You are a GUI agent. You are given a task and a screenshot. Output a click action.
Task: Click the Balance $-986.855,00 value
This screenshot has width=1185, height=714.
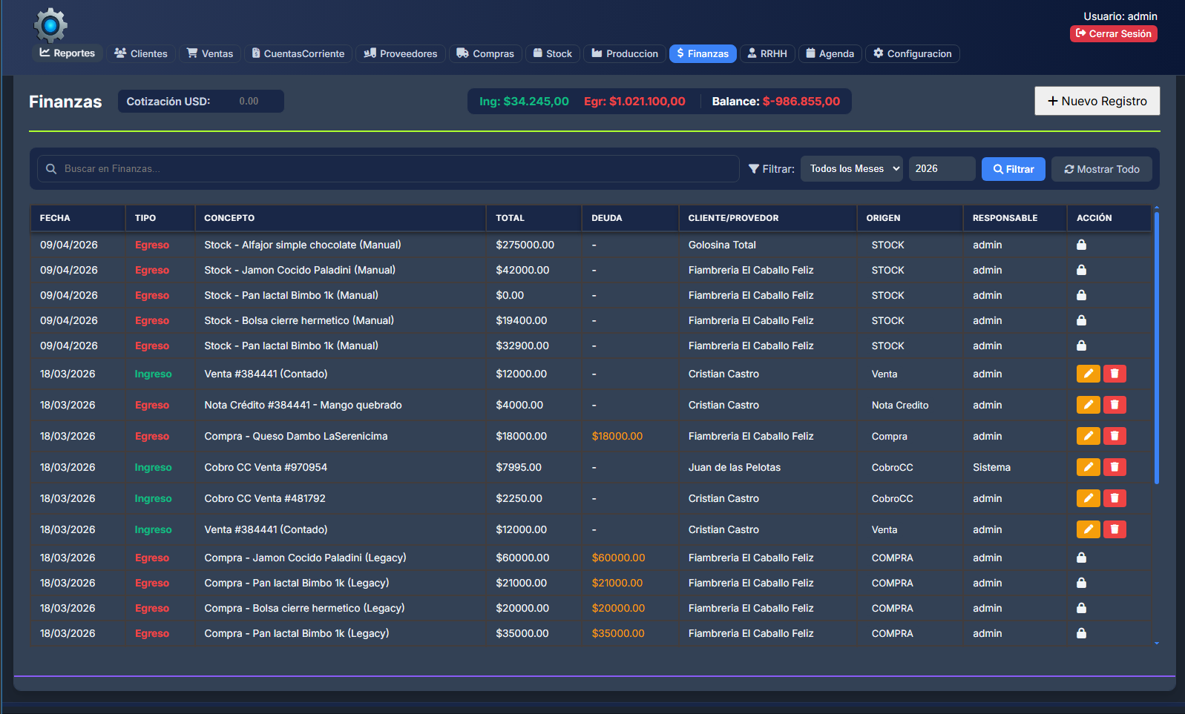(801, 102)
